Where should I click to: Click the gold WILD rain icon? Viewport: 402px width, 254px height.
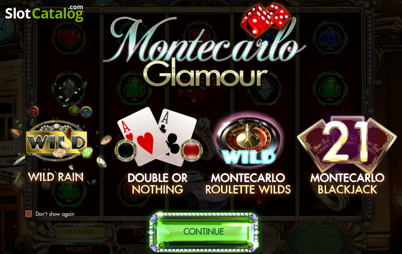pos(57,141)
